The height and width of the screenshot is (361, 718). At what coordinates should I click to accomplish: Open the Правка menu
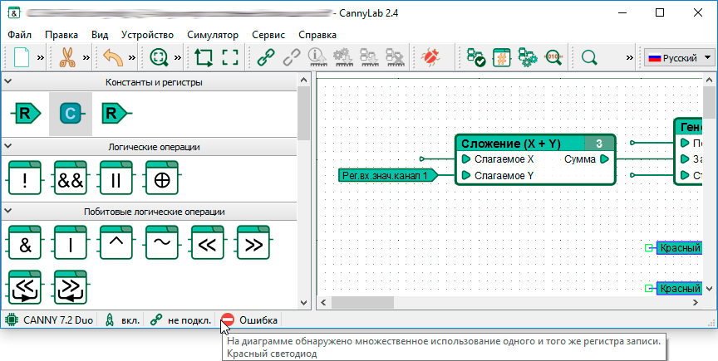coord(61,35)
